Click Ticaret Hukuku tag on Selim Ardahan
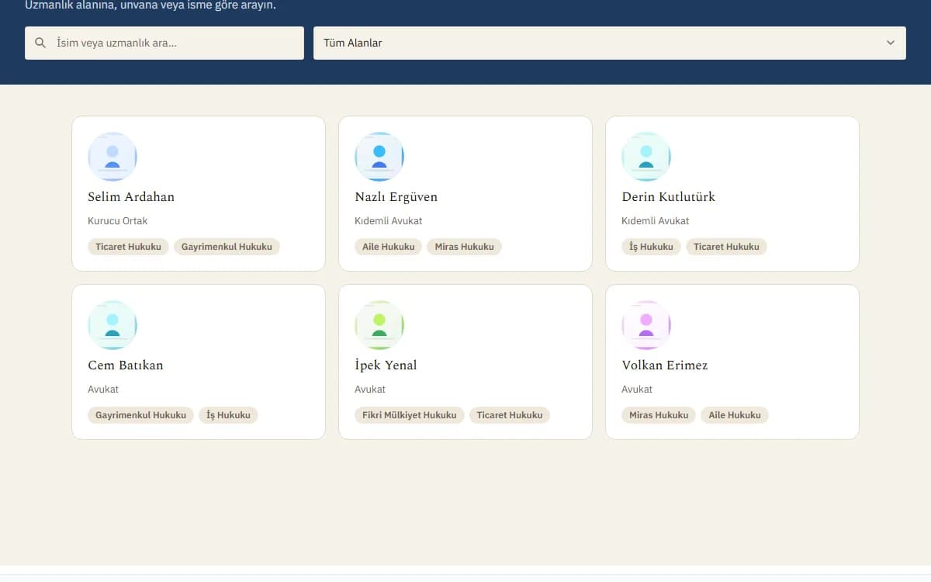 [x=128, y=247]
